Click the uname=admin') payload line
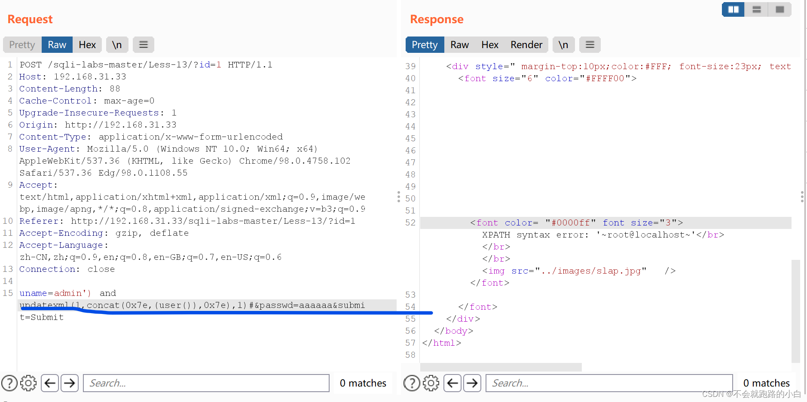 (68, 293)
